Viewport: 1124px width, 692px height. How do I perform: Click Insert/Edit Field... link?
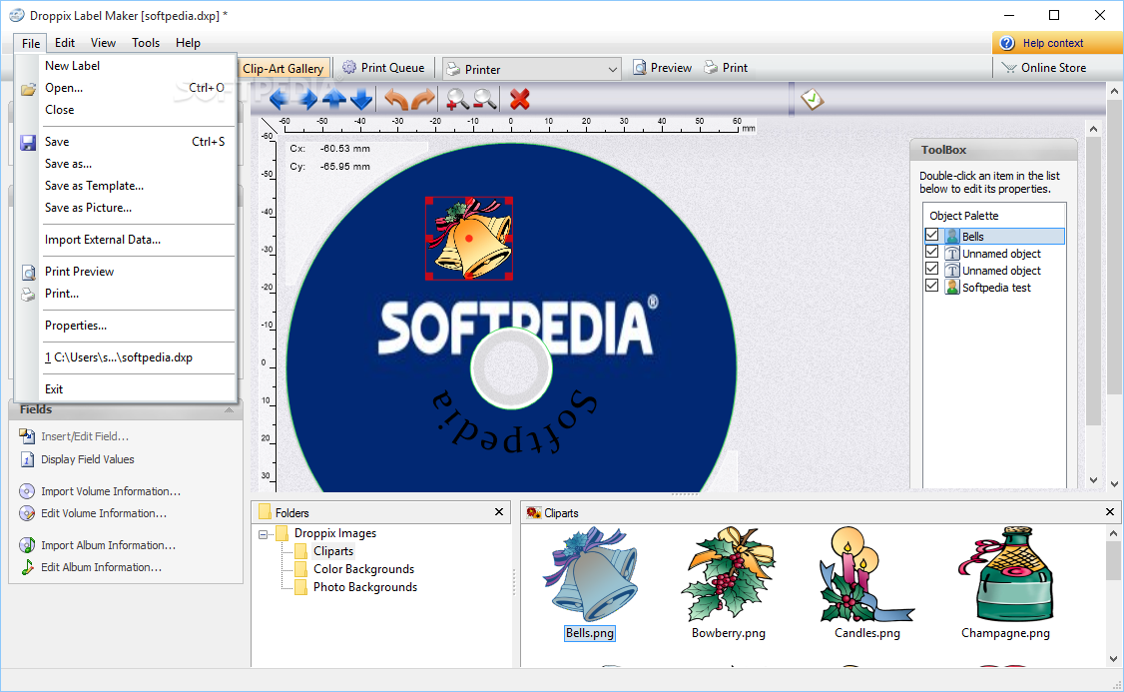pyautogui.click(x=85, y=436)
